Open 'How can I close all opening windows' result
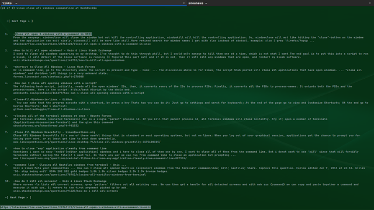This screenshot has width=374, height=210. 56,83
